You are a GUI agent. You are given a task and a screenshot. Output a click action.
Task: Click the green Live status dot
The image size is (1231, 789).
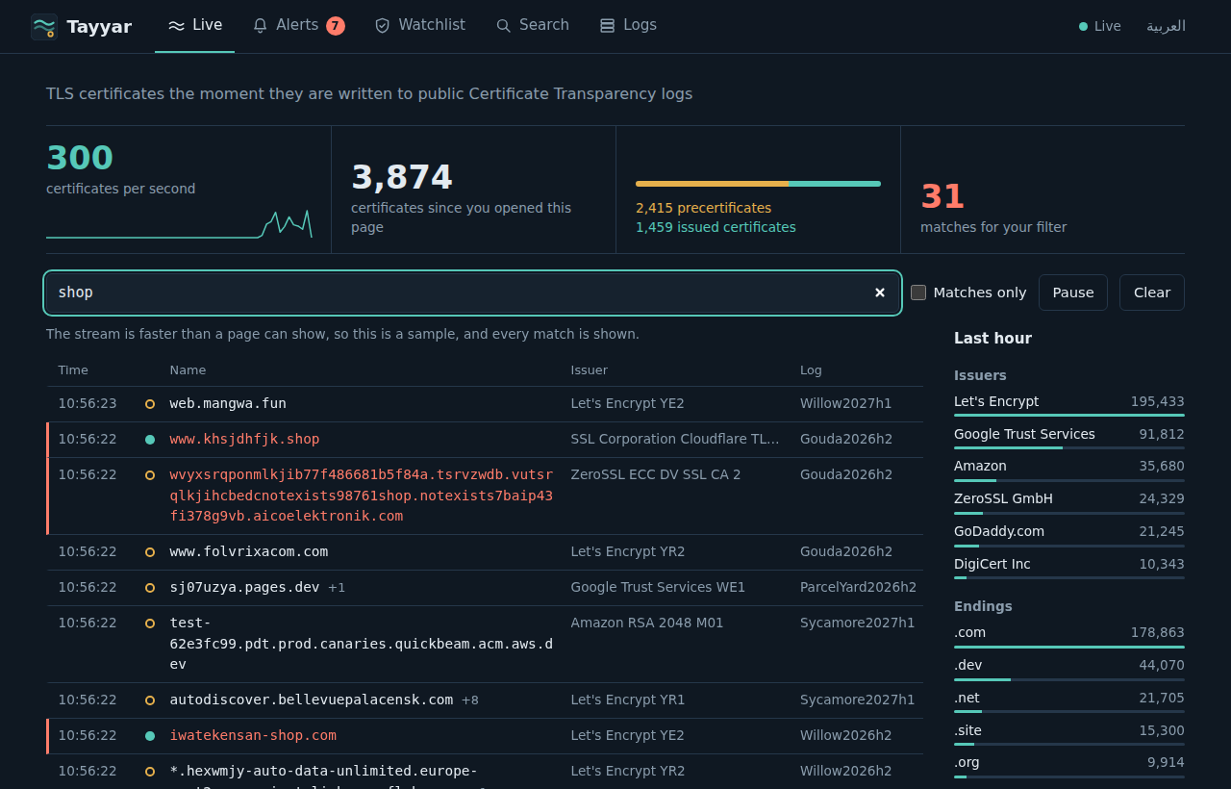(1083, 27)
